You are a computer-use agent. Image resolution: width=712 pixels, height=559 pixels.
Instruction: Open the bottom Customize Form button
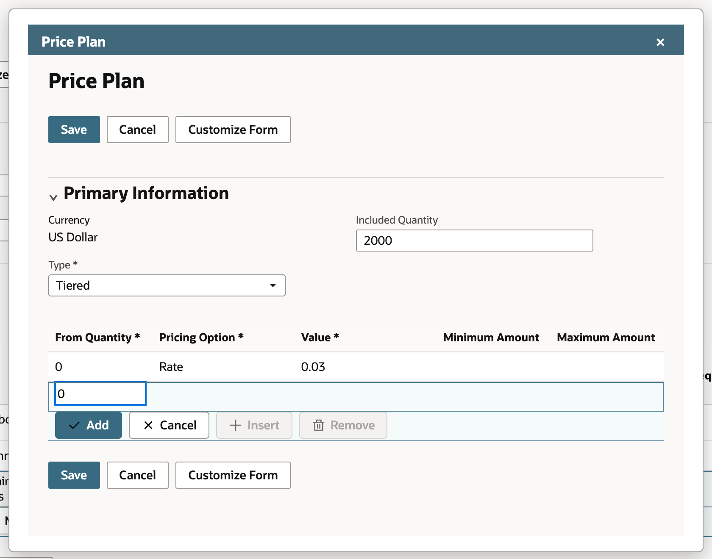(233, 475)
